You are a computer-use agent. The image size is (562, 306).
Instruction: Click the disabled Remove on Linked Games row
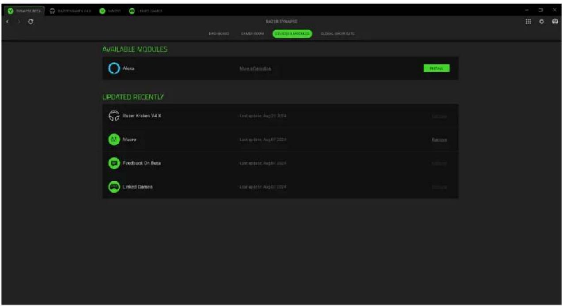point(439,187)
